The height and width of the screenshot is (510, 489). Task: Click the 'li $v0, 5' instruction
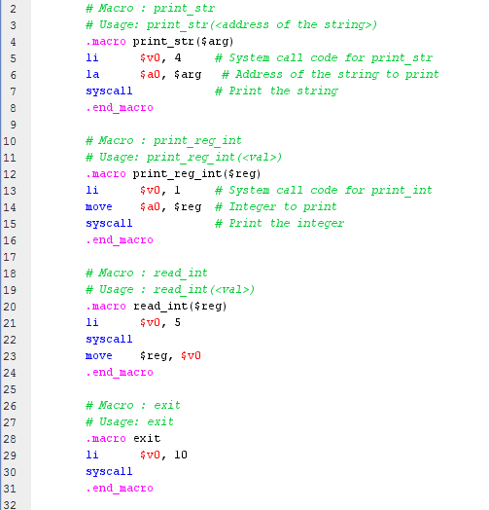(133, 323)
